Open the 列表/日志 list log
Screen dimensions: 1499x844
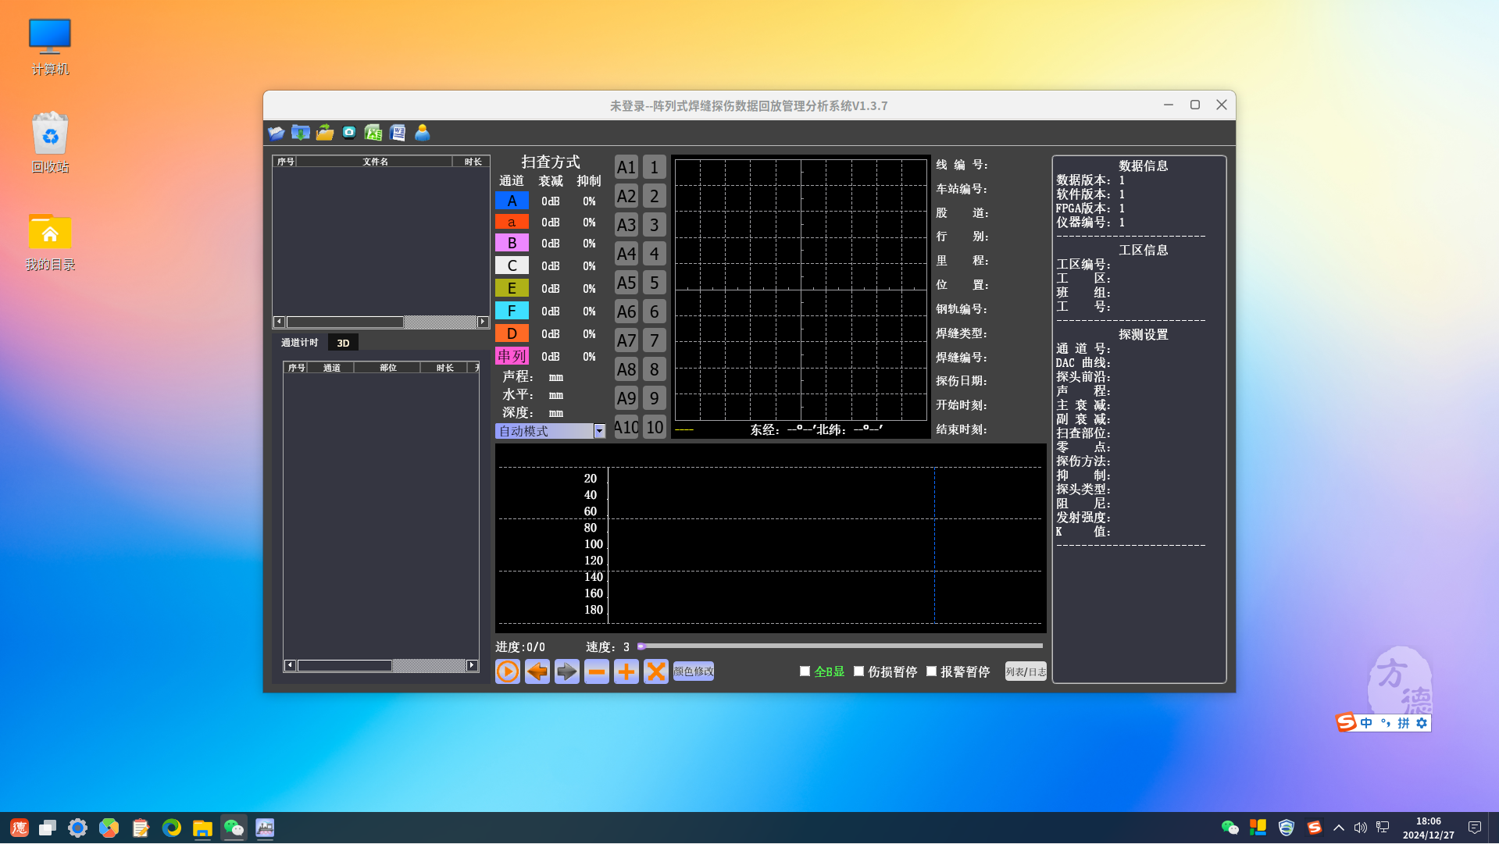1026,671
